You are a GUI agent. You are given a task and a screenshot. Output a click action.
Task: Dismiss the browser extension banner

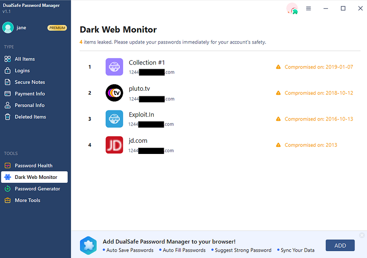(x=362, y=235)
